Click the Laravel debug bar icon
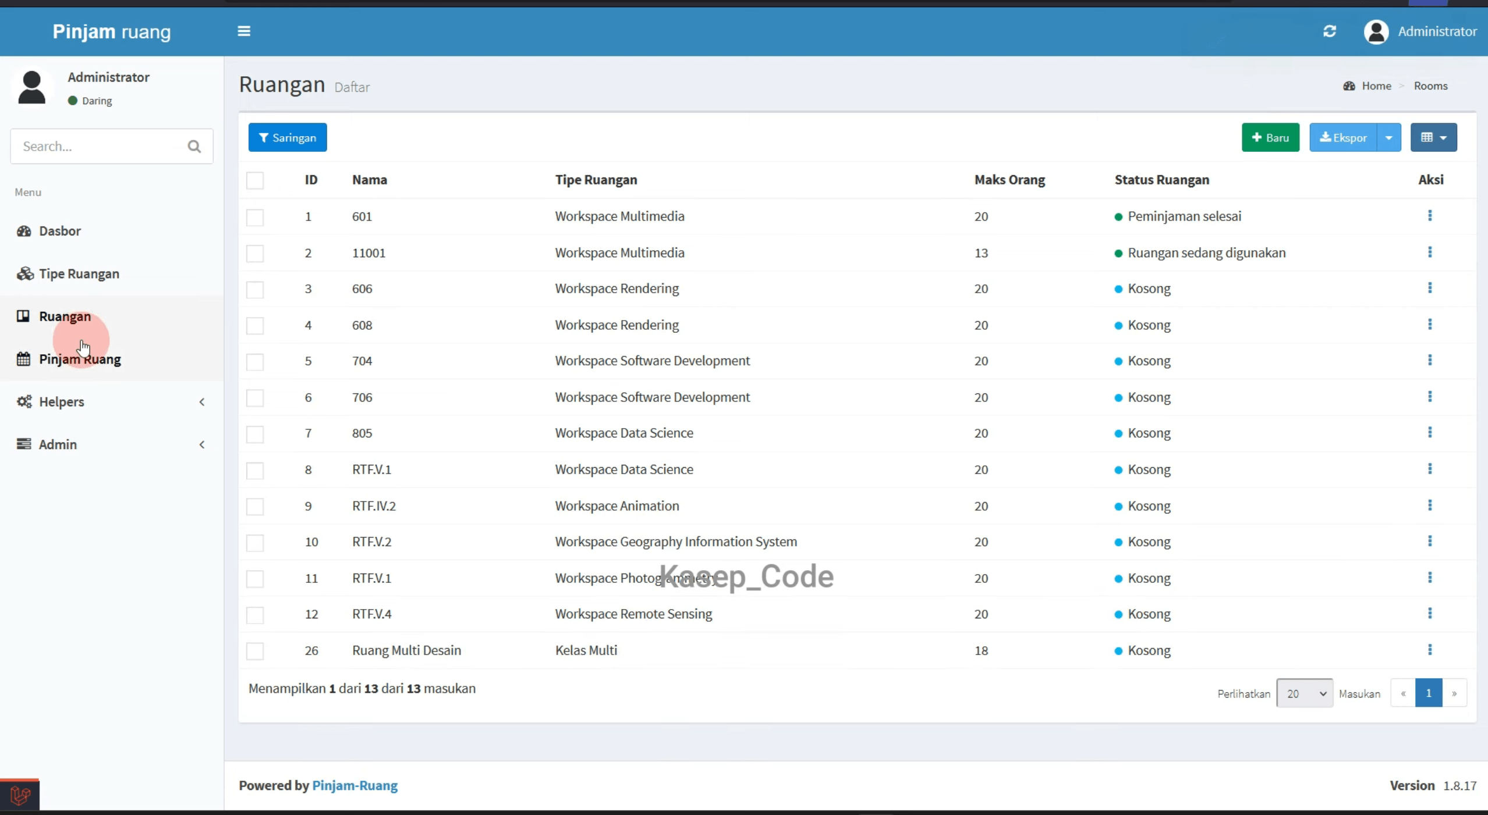This screenshot has width=1488, height=815. [20, 795]
